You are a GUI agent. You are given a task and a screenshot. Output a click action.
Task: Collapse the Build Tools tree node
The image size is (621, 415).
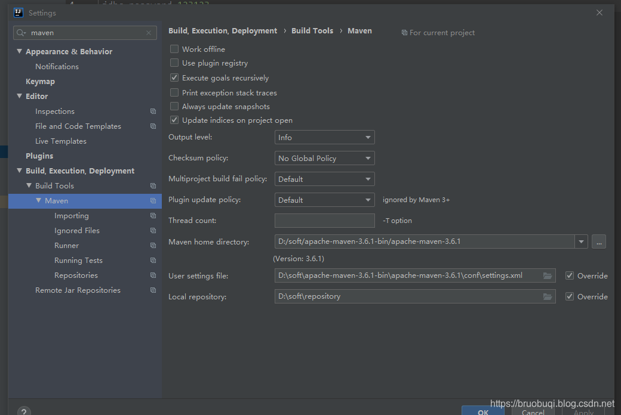29,185
